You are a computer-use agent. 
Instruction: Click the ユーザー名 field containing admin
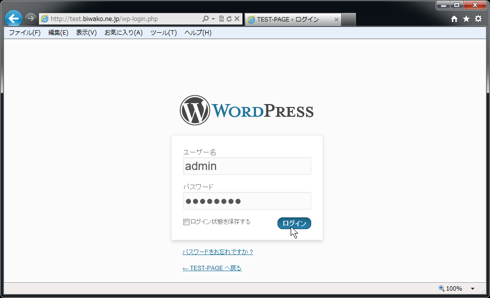(x=247, y=166)
